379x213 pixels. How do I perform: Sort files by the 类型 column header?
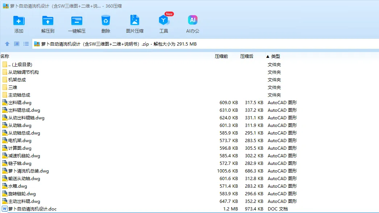pyautogui.click(x=275, y=56)
